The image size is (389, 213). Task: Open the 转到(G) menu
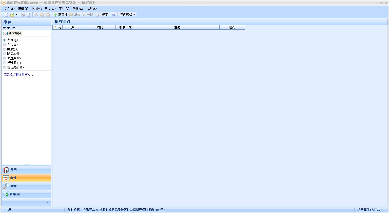point(50,9)
